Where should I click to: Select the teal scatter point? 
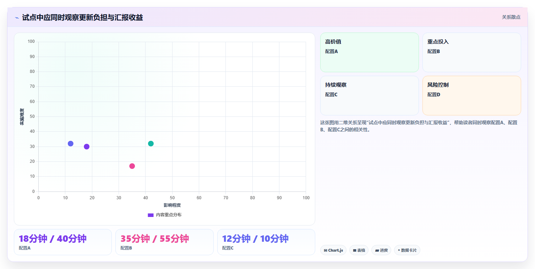[x=151, y=144]
